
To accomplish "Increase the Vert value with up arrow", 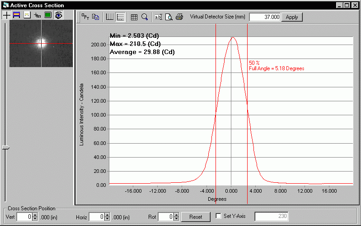I will [35, 215].
